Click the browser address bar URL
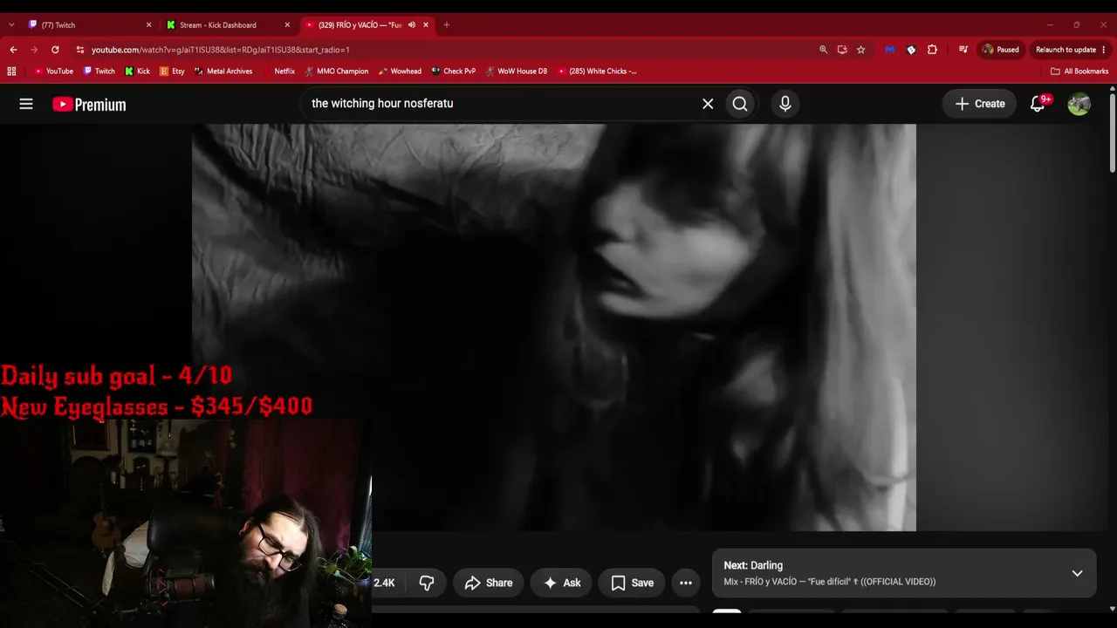Image resolution: width=1117 pixels, height=628 pixels. pos(221,50)
